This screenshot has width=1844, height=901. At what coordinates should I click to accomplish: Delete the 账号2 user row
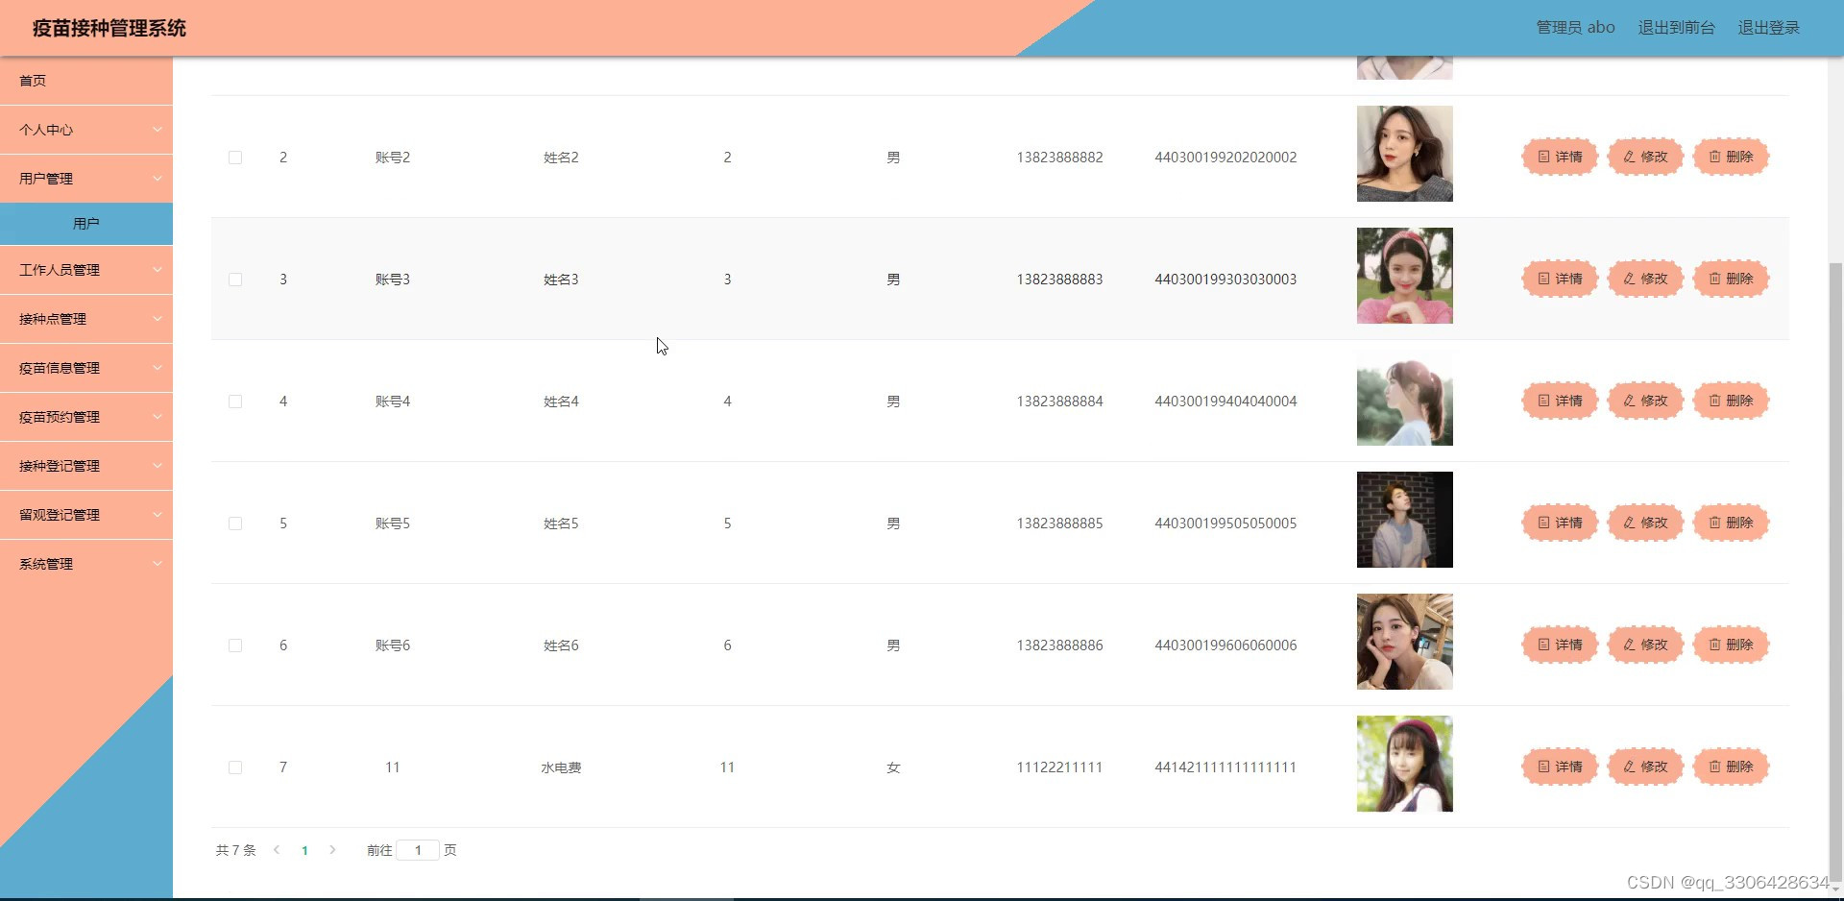click(x=1731, y=157)
